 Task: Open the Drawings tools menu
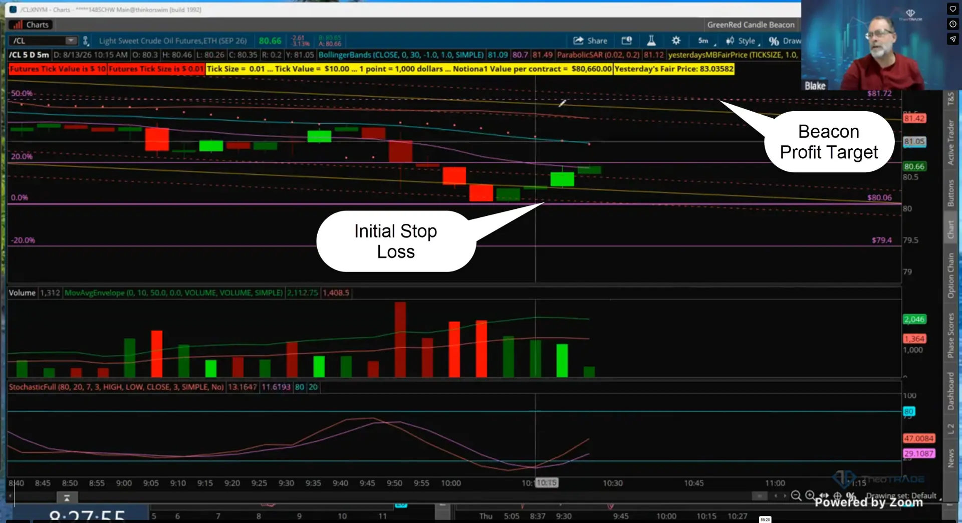pyautogui.click(x=785, y=41)
